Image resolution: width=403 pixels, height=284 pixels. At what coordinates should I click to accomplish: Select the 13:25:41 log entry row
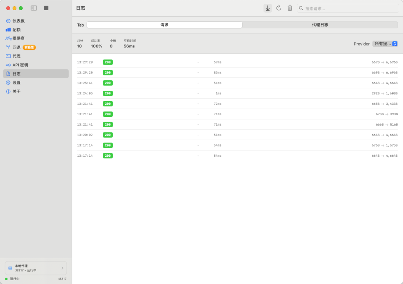[237, 83]
